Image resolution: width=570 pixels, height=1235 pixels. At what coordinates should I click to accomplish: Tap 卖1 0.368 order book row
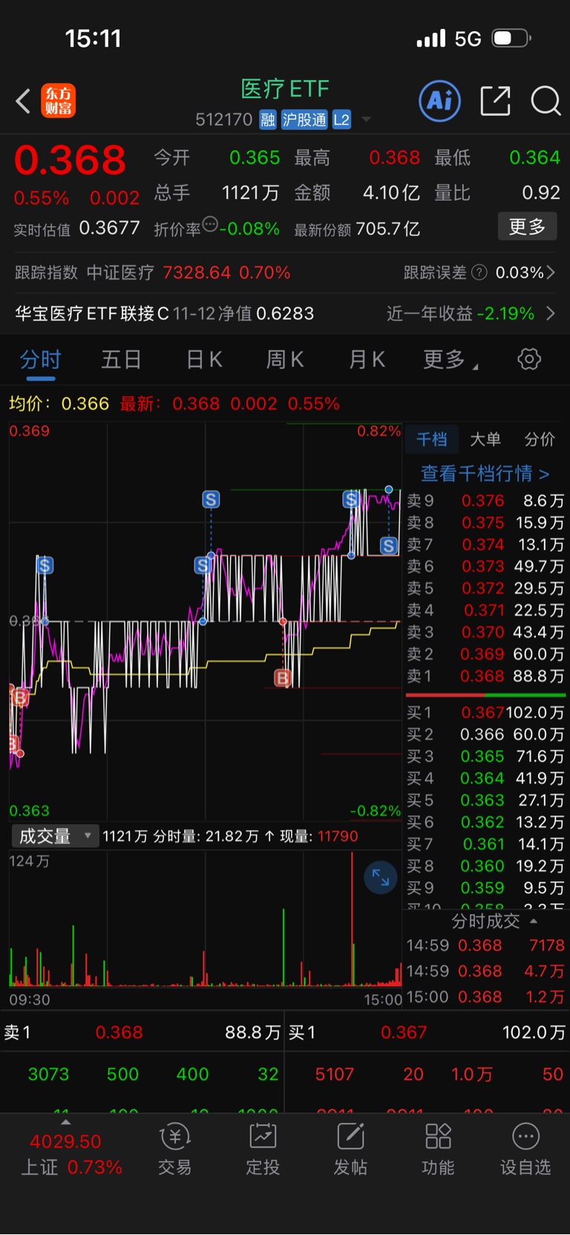485,676
